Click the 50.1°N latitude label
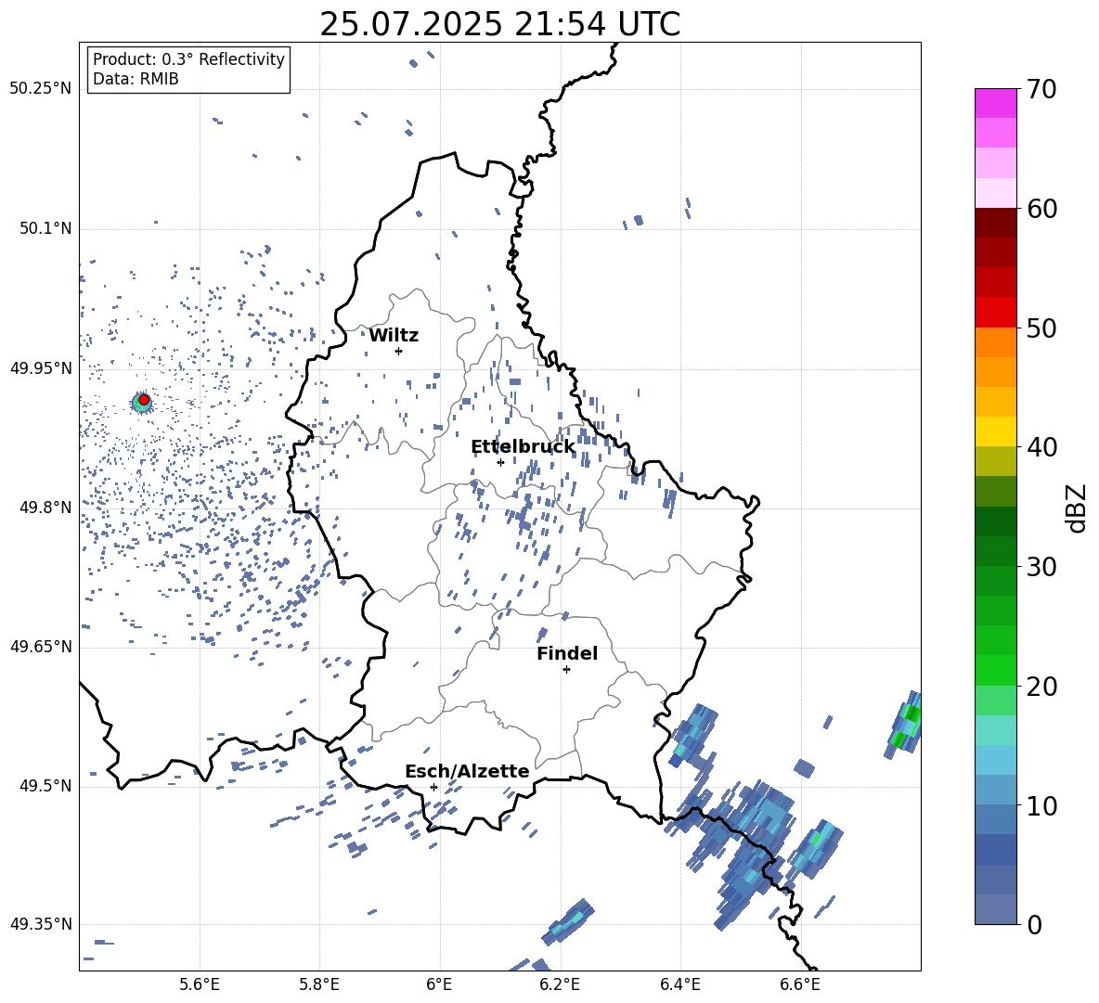This screenshot has height=1003, width=1099. click(x=45, y=229)
